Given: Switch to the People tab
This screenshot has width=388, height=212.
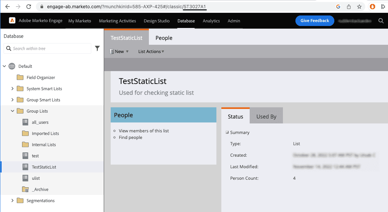Looking at the screenshot, I should coord(164,38).
